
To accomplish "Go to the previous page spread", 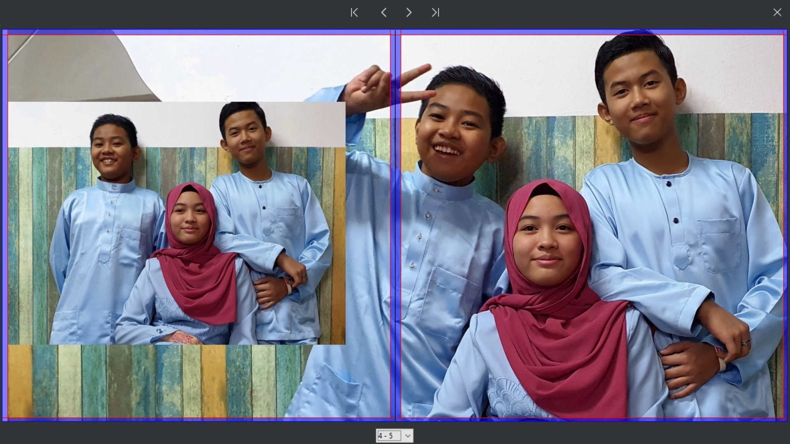I will click(x=383, y=13).
